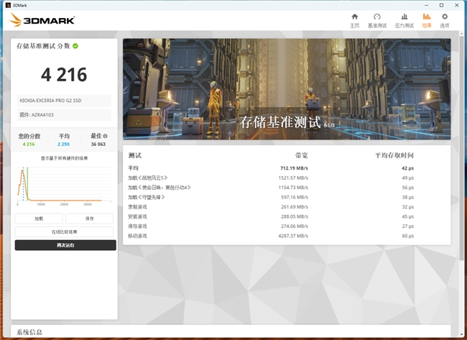Click the 加载 load button
The image size is (467, 340).
(x=39, y=219)
